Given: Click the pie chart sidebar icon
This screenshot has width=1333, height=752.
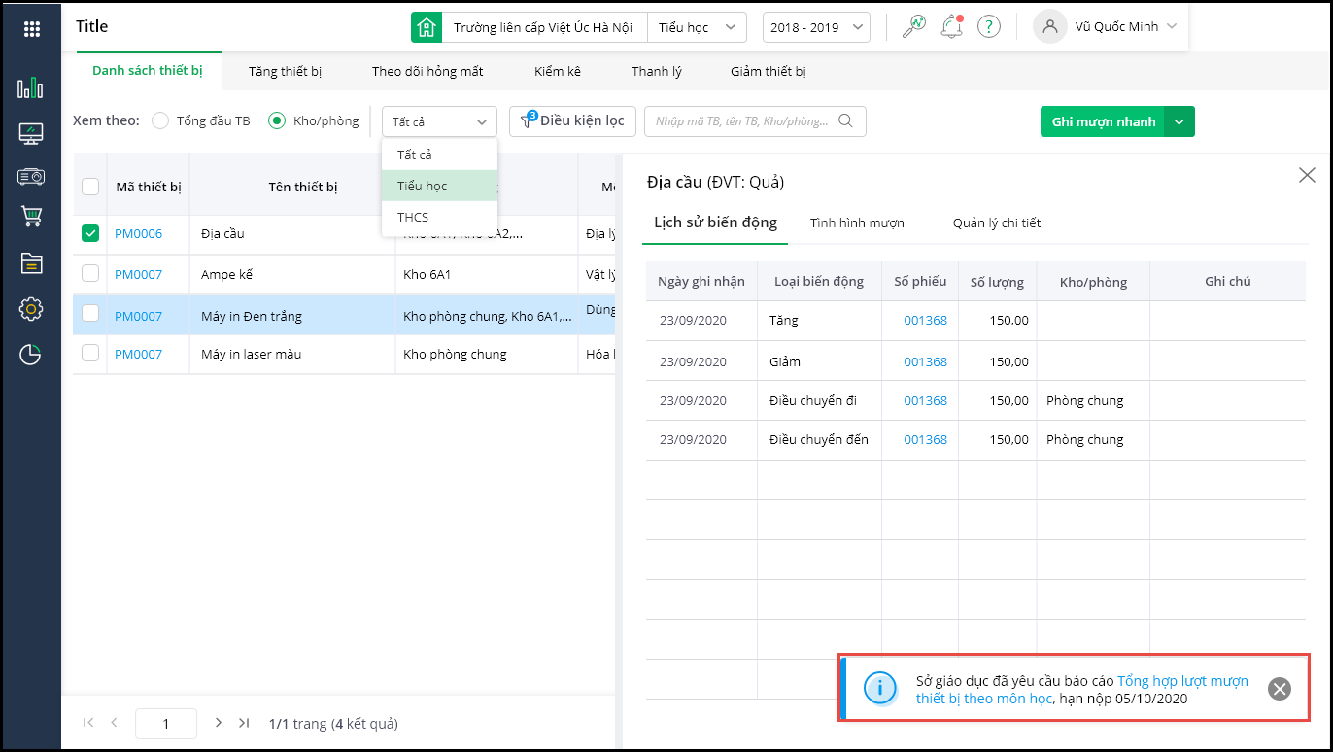Looking at the screenshot, I should coord(31,355).
